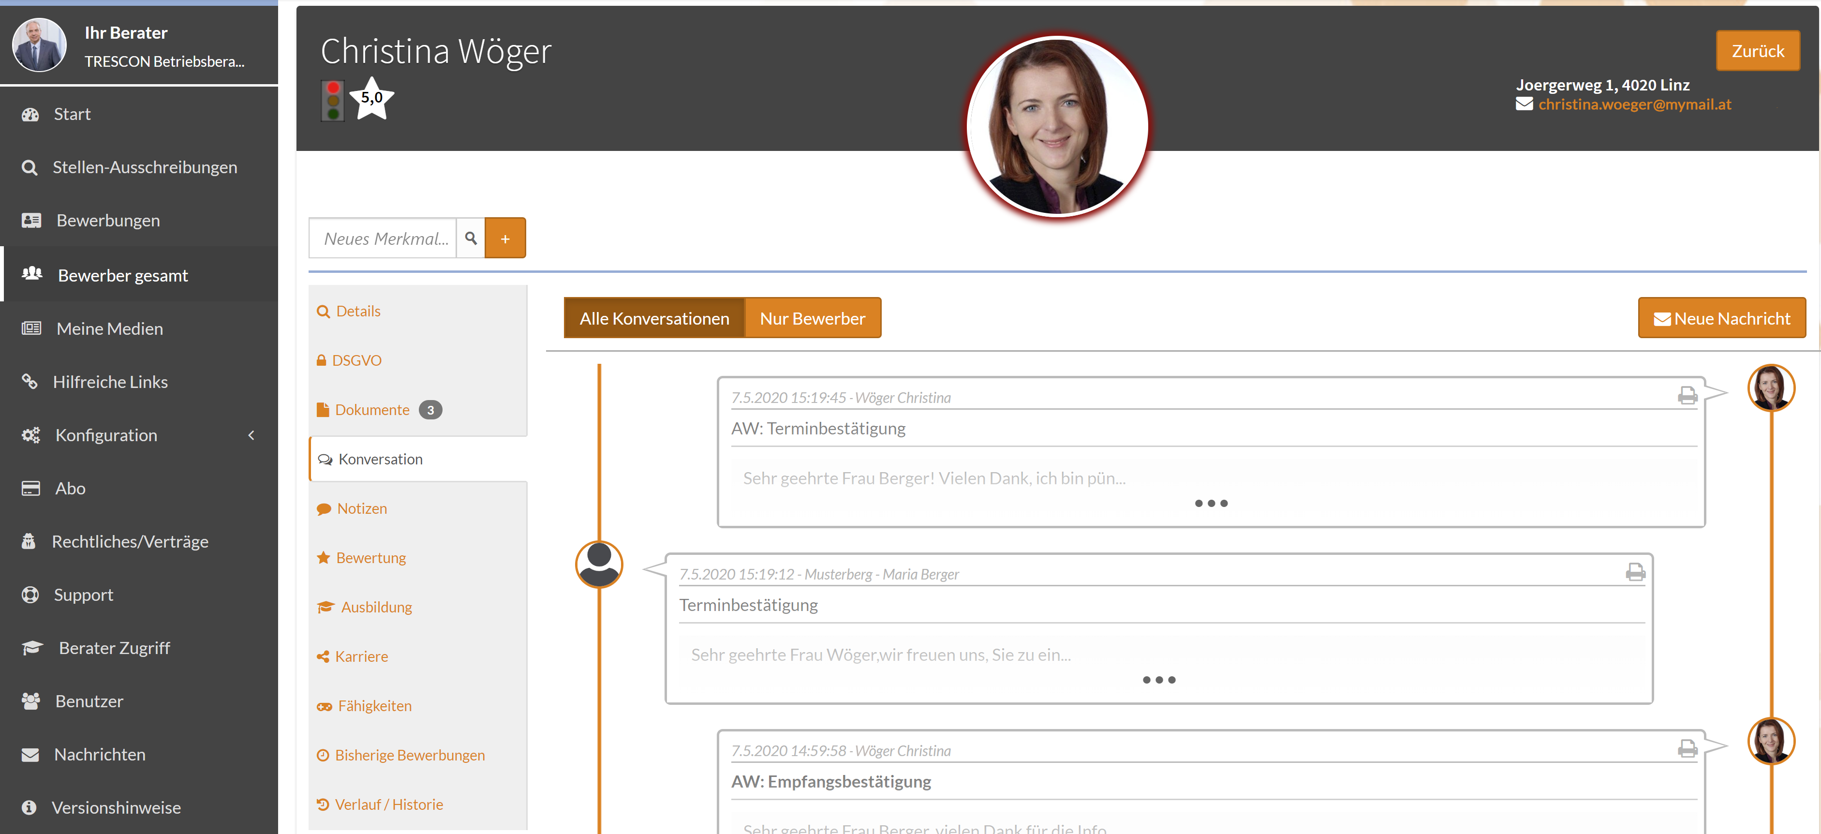Open the Details tab

pyautogui.click(x=418, y=311)
